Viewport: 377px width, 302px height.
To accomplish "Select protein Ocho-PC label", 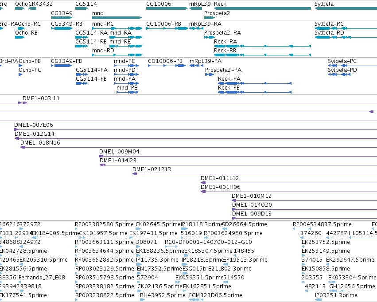I will pos(30,70).
